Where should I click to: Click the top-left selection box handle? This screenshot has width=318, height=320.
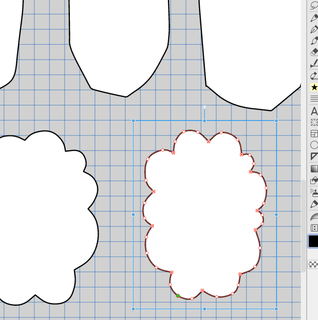click(133, 121)
